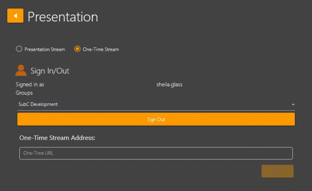Click the user profile silhouette icon
Image resolution: width=312 pixels, height=191 pixels.
point(21,70)
